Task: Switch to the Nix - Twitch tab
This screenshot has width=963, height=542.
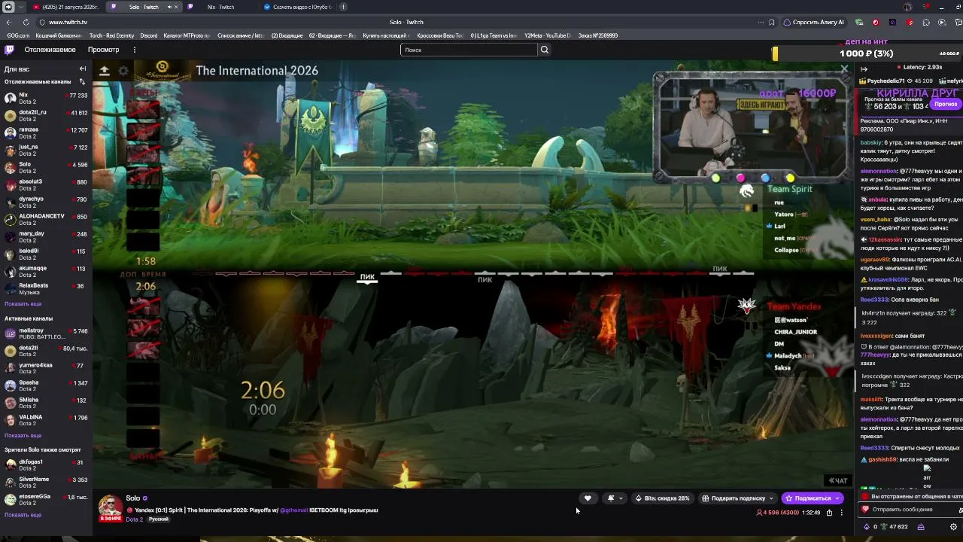Action: pos(220,7)
